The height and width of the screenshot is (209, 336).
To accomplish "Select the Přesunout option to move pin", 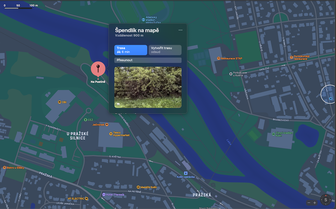I will click(148, 60).
